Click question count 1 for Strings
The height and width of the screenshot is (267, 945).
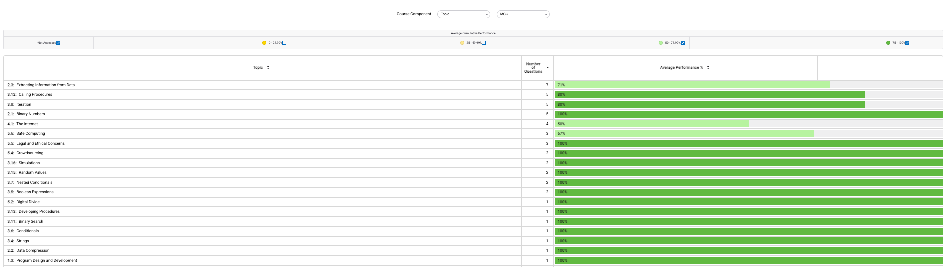click(x=547, y=241)
